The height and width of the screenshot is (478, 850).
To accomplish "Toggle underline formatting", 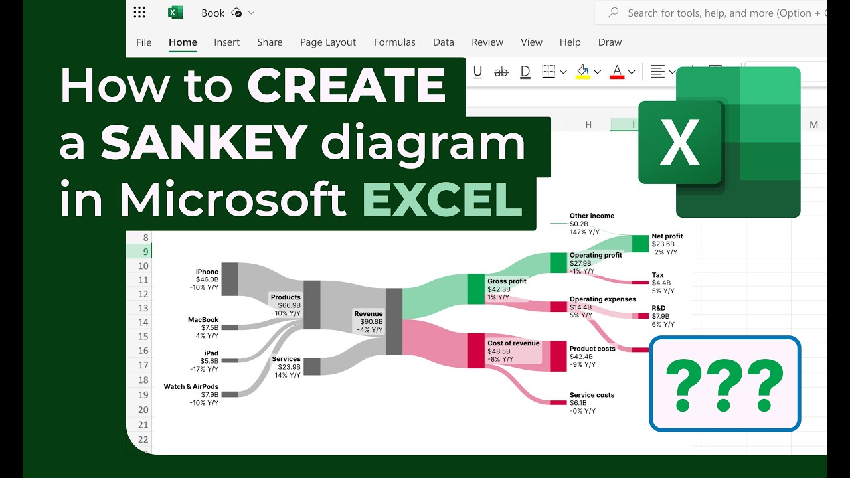I will (x=477, y=72).
